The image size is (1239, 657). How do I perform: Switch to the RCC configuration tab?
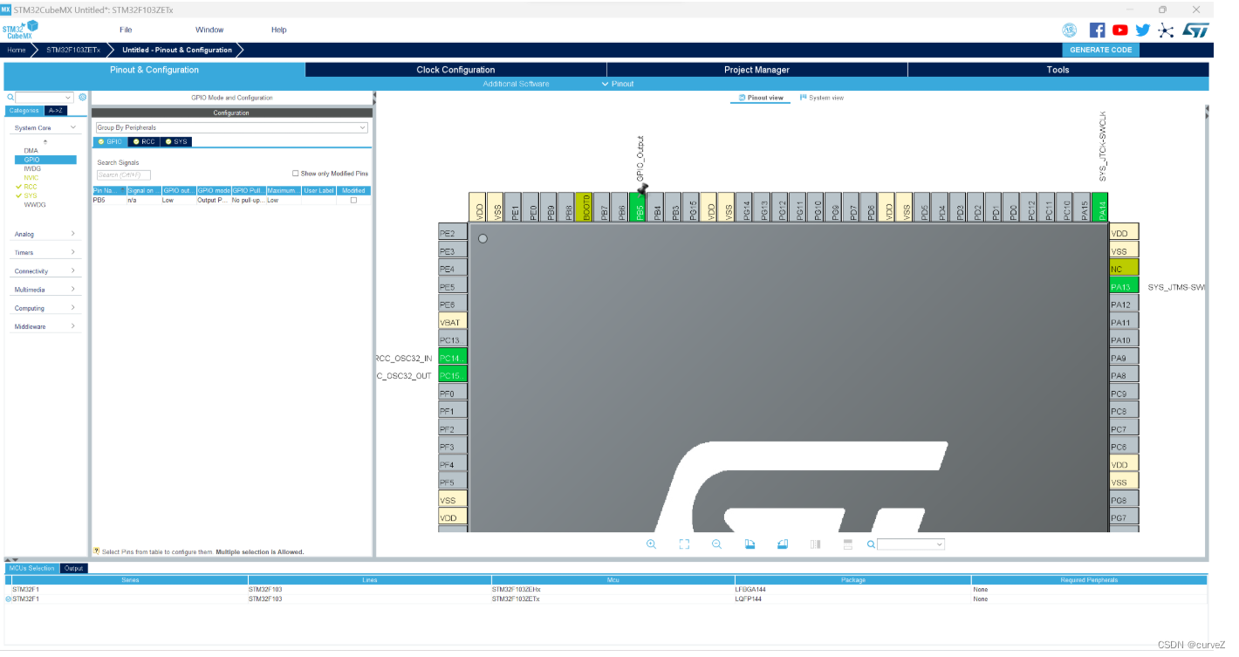pyautogui.click(x=144, y=141)
